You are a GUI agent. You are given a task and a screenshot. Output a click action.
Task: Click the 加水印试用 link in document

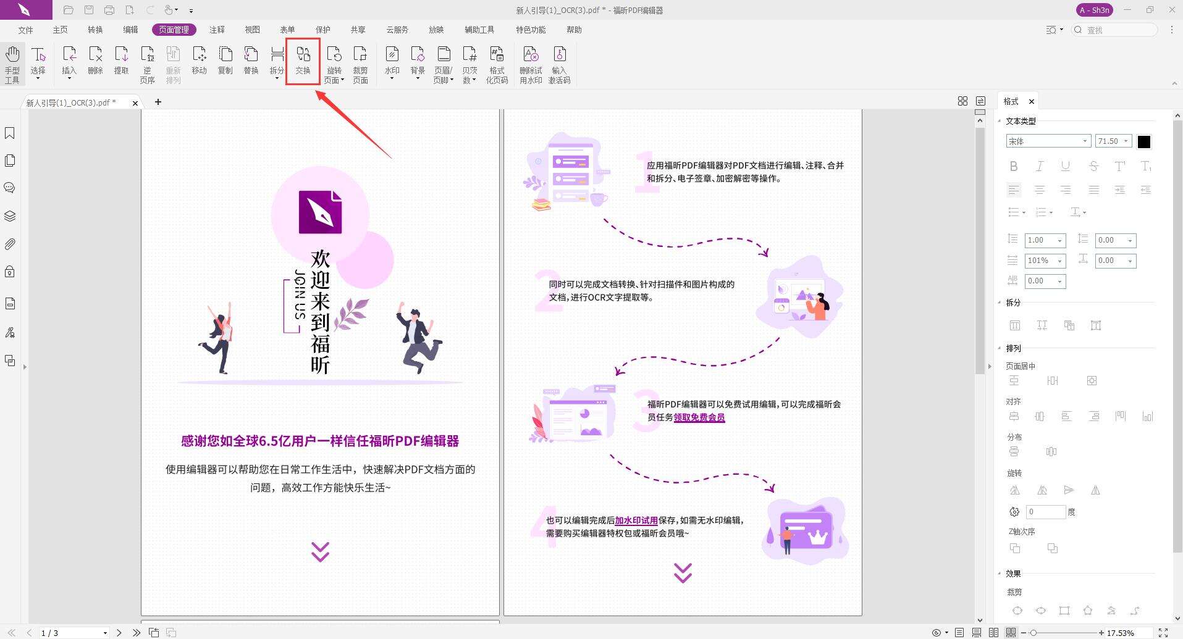coord(636,520)
